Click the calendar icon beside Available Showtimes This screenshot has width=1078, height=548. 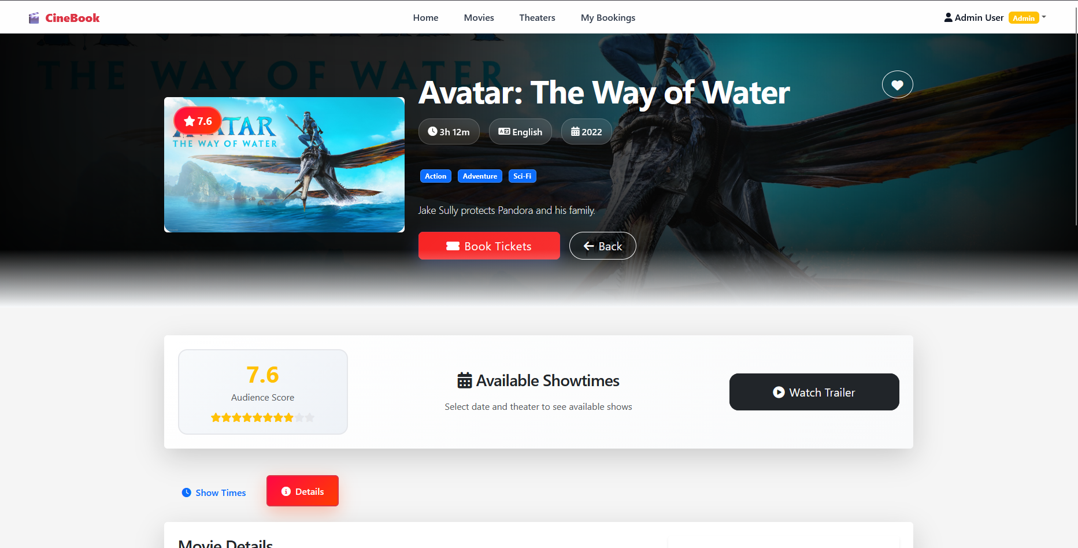[465, 380]
